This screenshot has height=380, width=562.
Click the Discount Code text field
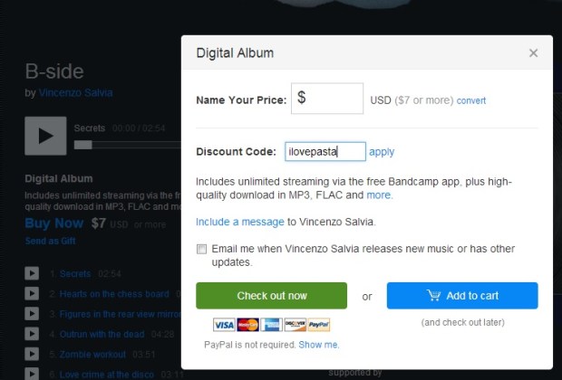point(325,152)
